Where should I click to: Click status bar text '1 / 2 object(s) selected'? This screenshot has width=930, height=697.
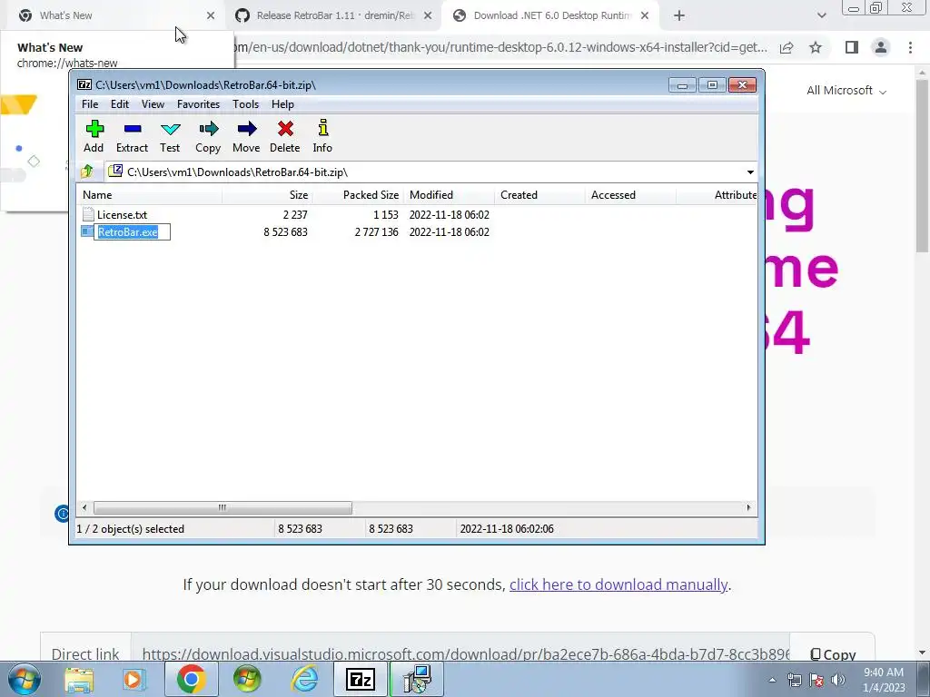click(x=131, y=529)
